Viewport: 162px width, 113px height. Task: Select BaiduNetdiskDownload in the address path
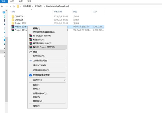[57, 6]
